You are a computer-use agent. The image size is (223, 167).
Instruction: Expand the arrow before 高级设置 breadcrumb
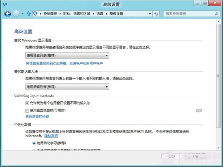click(106, 14)
